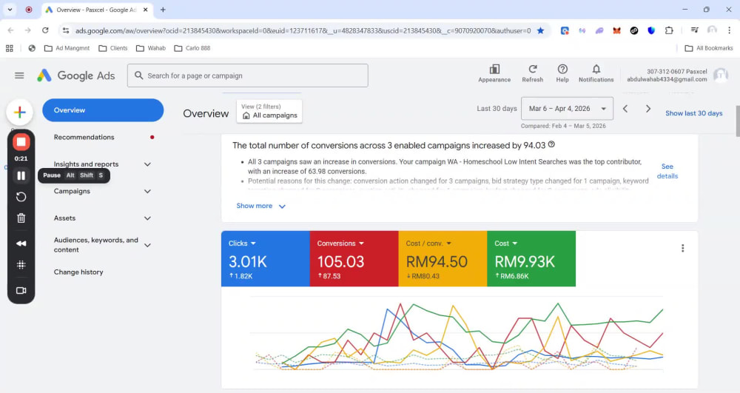Screen dimensions: 740x393
Task: Open the browser apps grid icon
Action: click(10, 48)
